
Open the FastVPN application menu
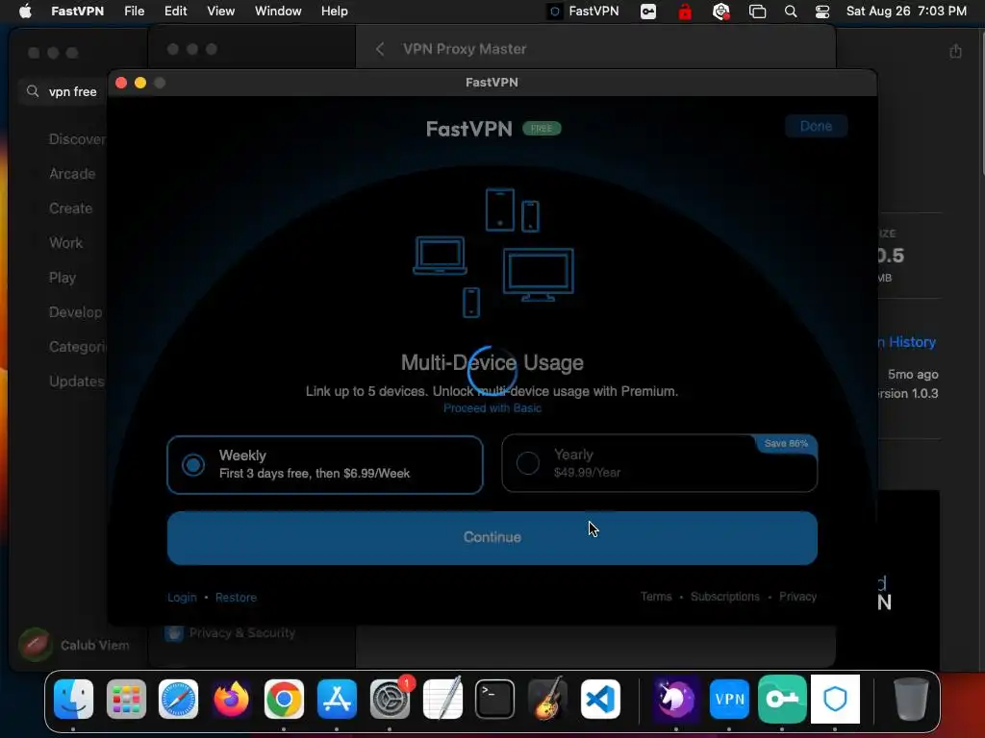click(x=77, y=12)
